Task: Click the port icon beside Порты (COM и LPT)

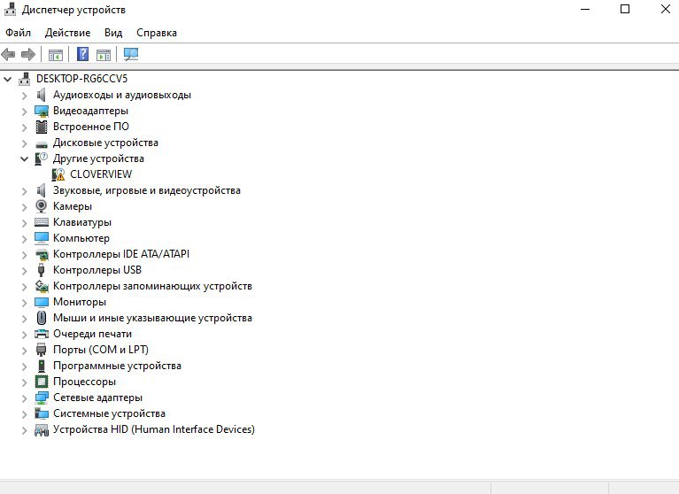Action: pyautogui.click(x=41, y=350)
